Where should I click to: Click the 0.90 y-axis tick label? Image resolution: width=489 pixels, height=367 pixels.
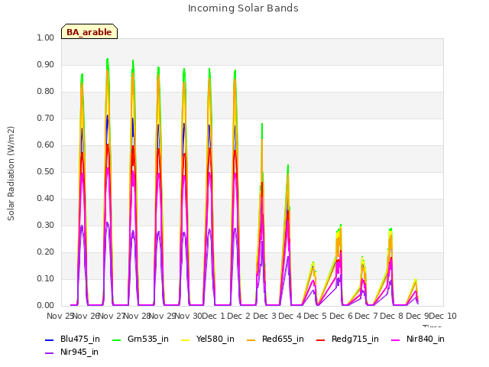point(46,64)
